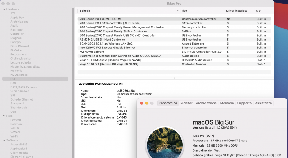This screenshot has width=288, height=158.
Task: Select the Vega 10 XL/XT Radeon row
Action: pyautogui.click(x=174, y=64)
